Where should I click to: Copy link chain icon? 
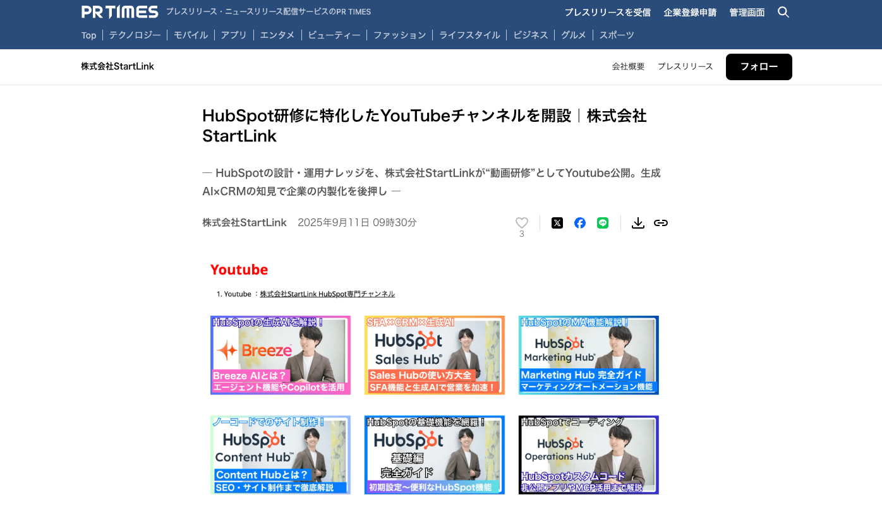pyautogui.click(x=661, y=223)
